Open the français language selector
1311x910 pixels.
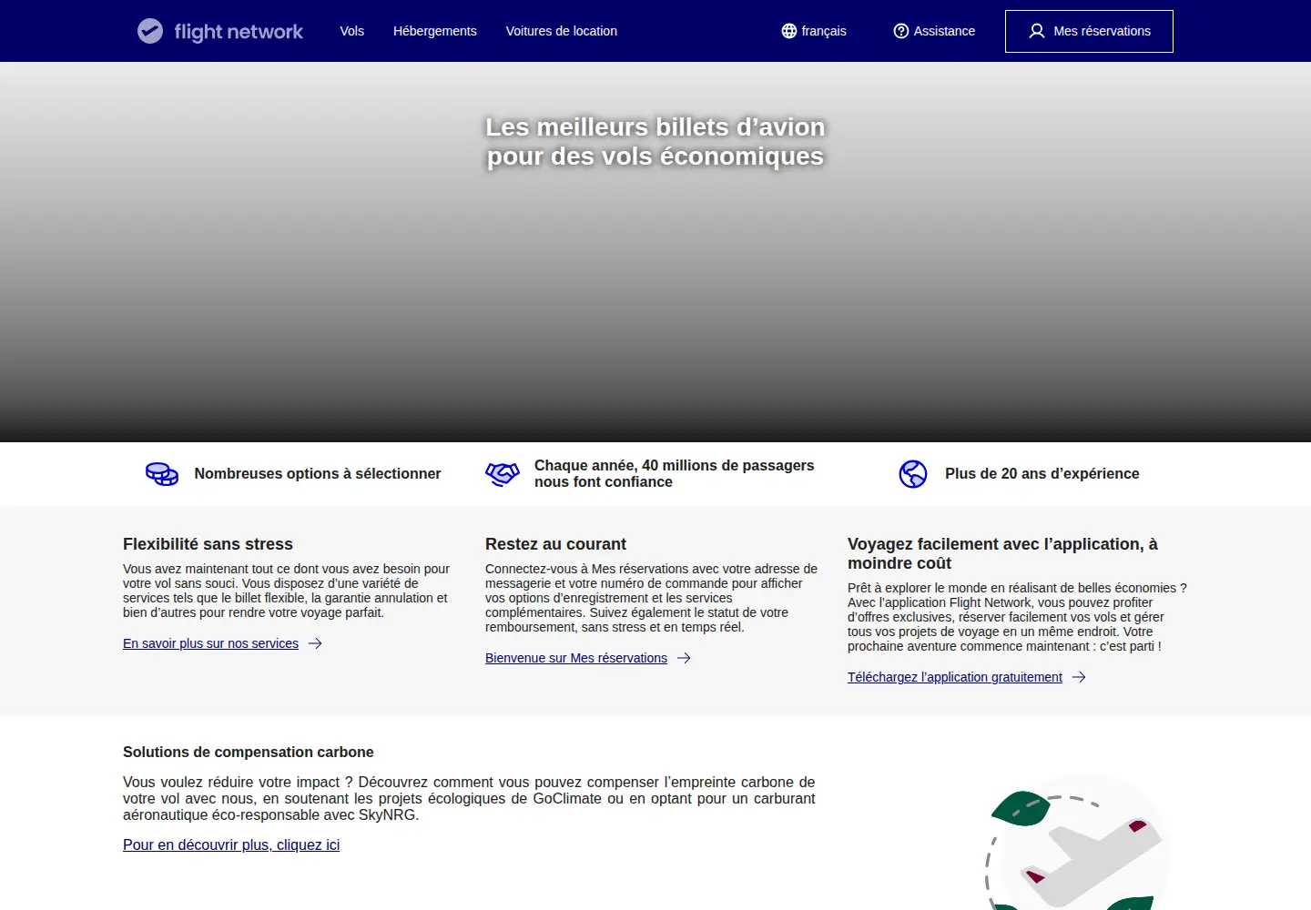(x=814, y=31)
